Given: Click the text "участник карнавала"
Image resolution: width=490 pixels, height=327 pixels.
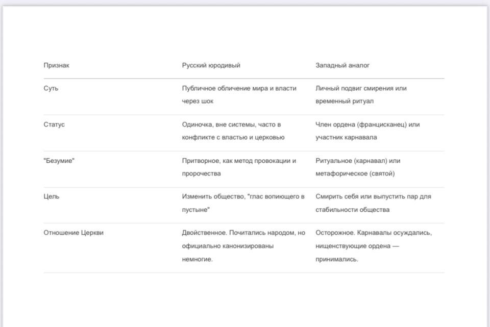Looking at the screenshot, I should pyautogui.click(x=346, y=137).
